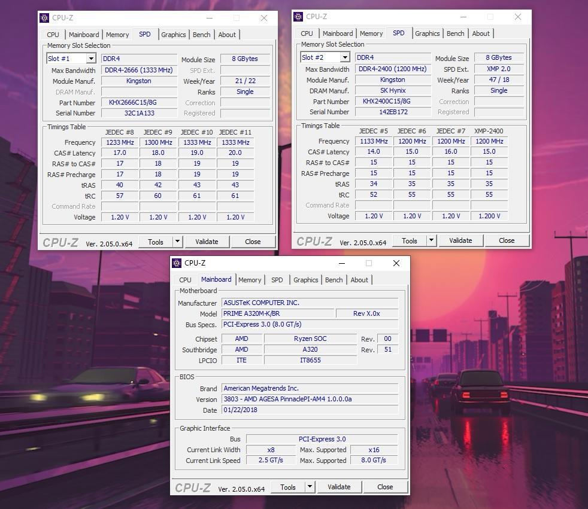Click part number KHX2400C15/8G field
The image size is (588, 509).
click(393, 101)
